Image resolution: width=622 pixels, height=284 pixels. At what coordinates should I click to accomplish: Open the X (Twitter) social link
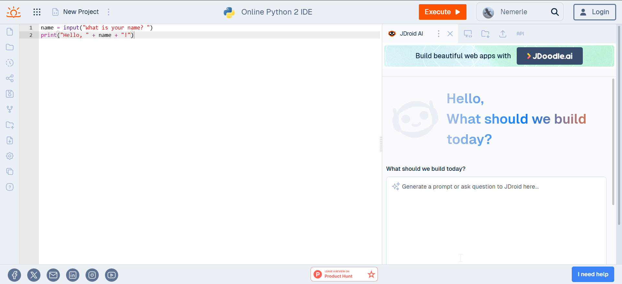(x=34, y=275)
